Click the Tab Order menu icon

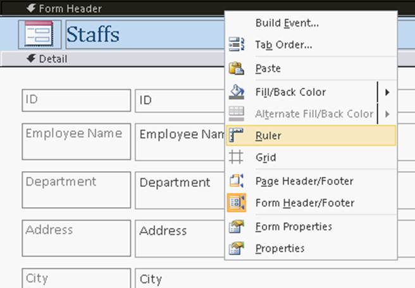click(236, 45)
